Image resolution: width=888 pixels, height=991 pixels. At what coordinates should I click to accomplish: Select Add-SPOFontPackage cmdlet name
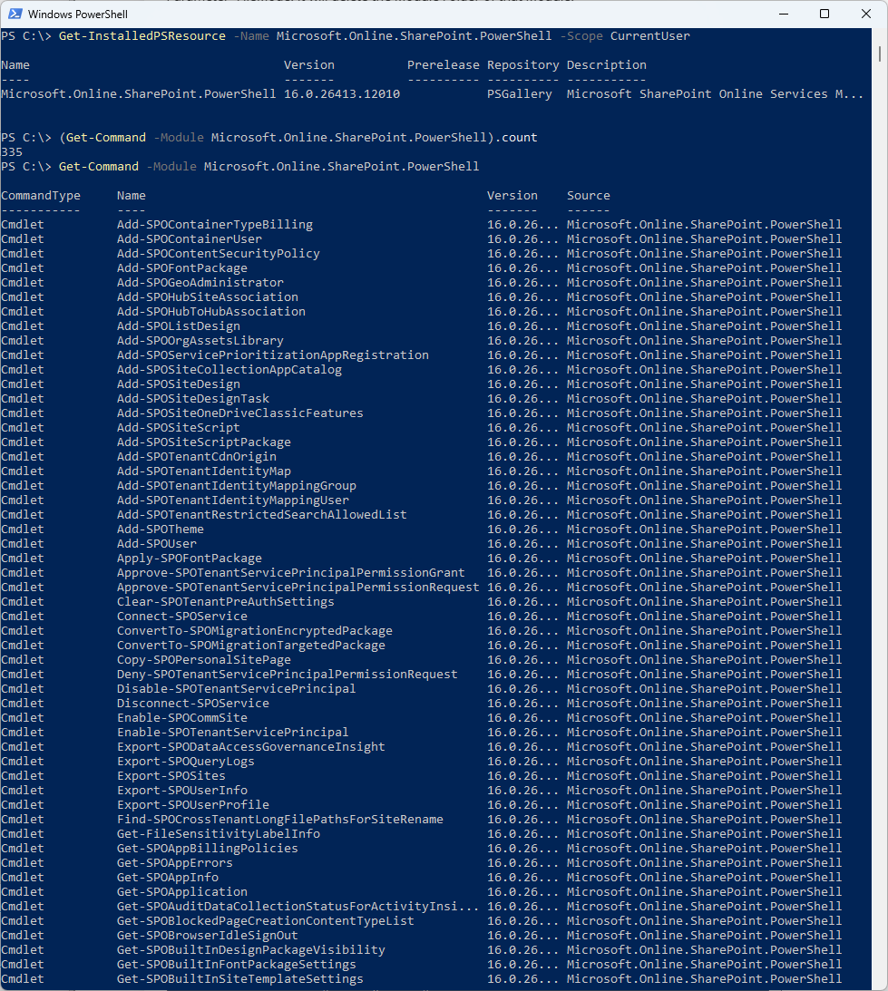182,268
